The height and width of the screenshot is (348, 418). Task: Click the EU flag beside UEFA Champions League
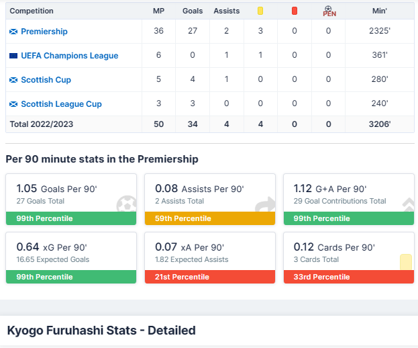(13, 56)
